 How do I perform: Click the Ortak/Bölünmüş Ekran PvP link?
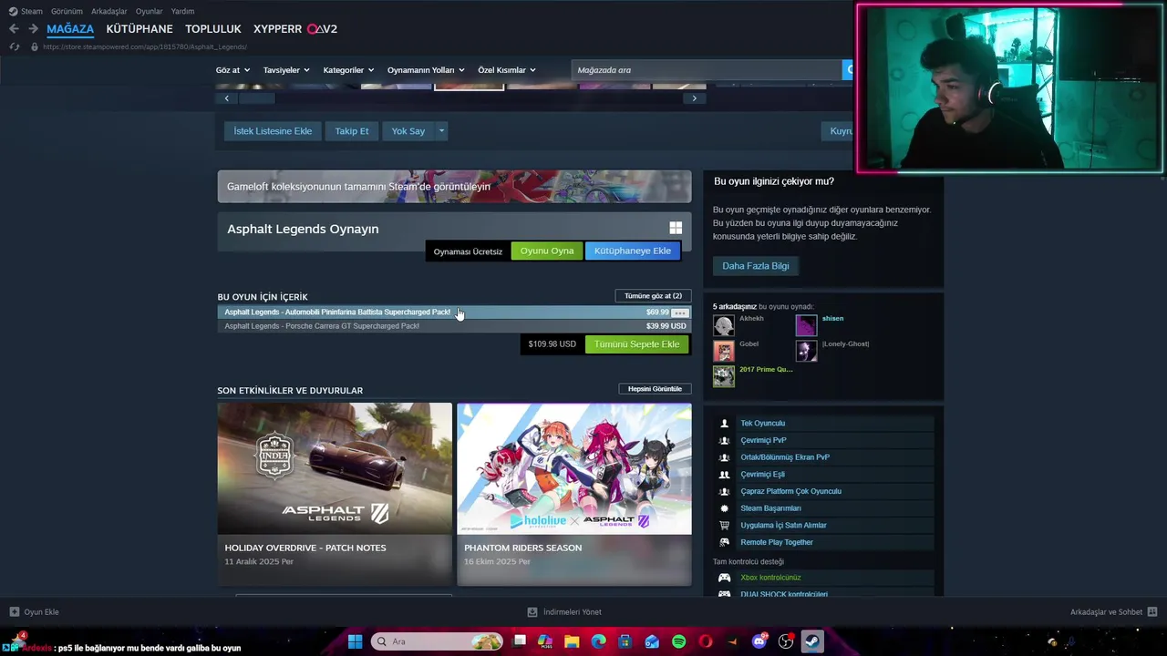(x=785, y=457)
